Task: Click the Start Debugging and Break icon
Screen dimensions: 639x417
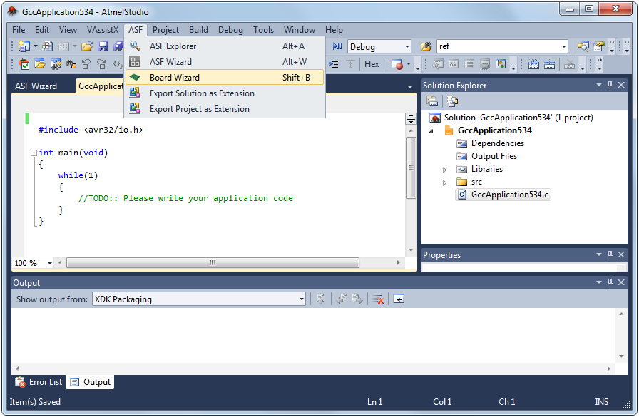Action: coord(337,46)
